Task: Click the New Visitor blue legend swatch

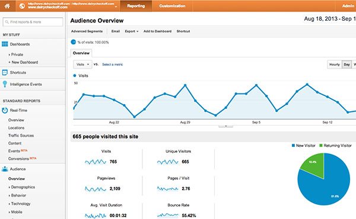Action: (293, 146)
